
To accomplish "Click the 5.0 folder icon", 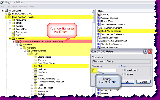I will coord(32,54).
